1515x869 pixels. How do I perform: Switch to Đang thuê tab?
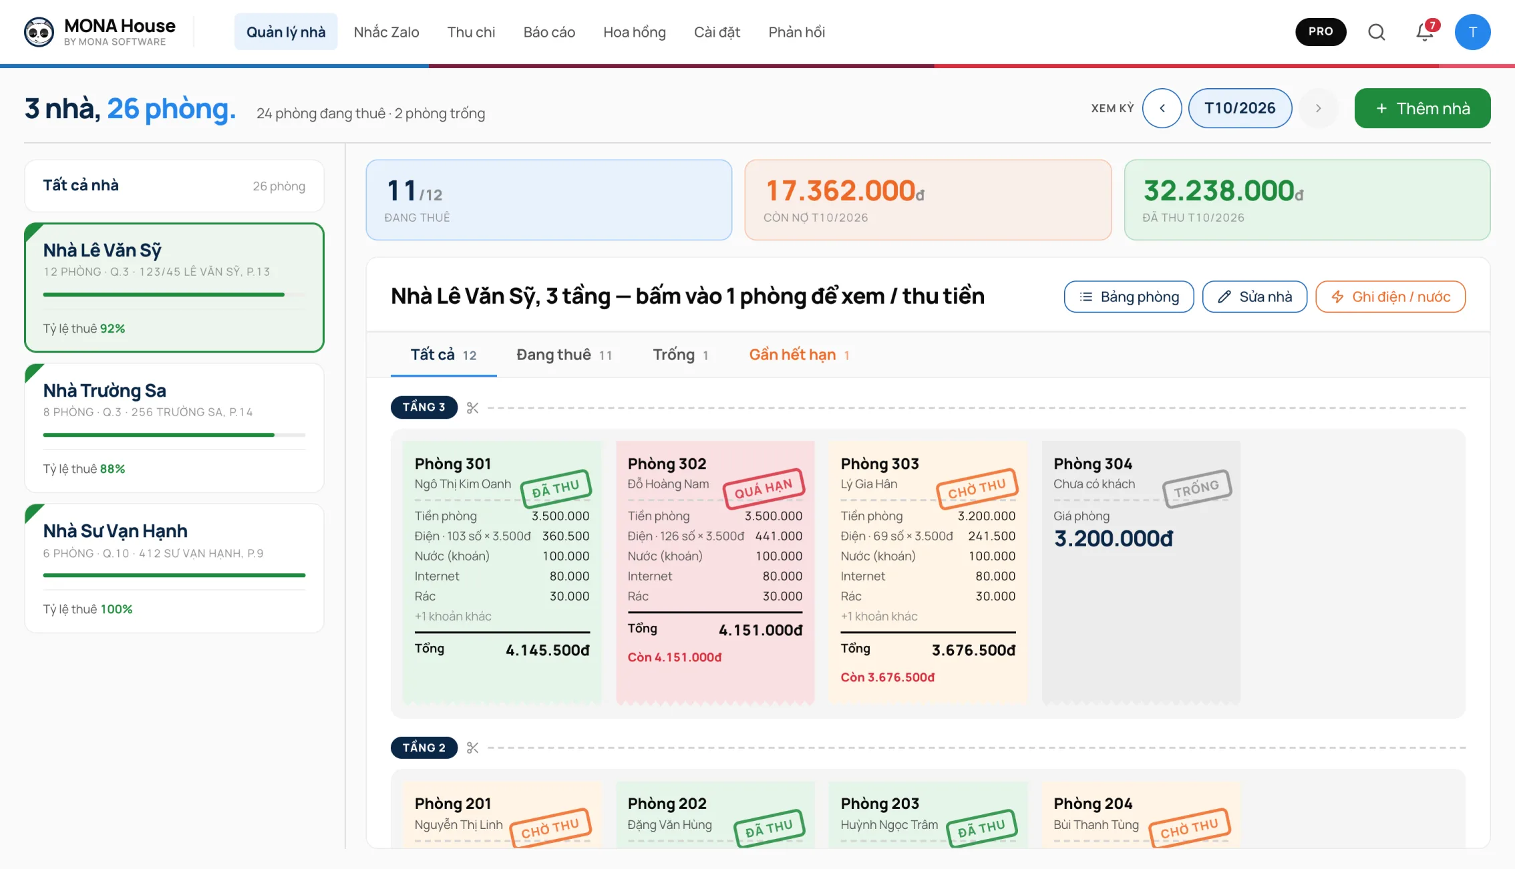[x=564, y=355]
